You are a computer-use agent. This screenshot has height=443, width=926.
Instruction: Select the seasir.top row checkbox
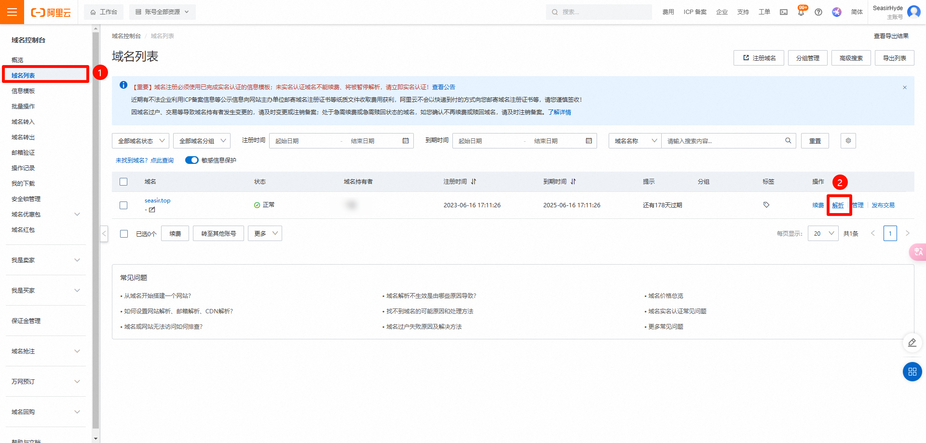tap(123, 205)
